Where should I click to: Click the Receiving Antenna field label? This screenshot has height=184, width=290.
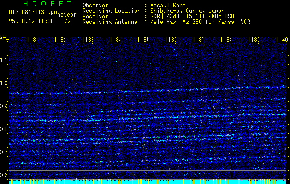click(110, 22)
